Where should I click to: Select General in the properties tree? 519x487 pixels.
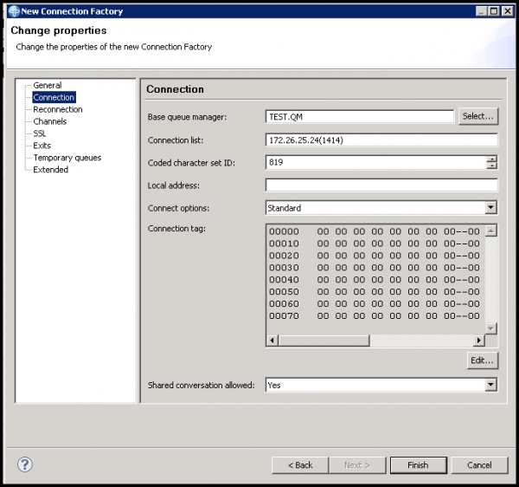point(47,85)
